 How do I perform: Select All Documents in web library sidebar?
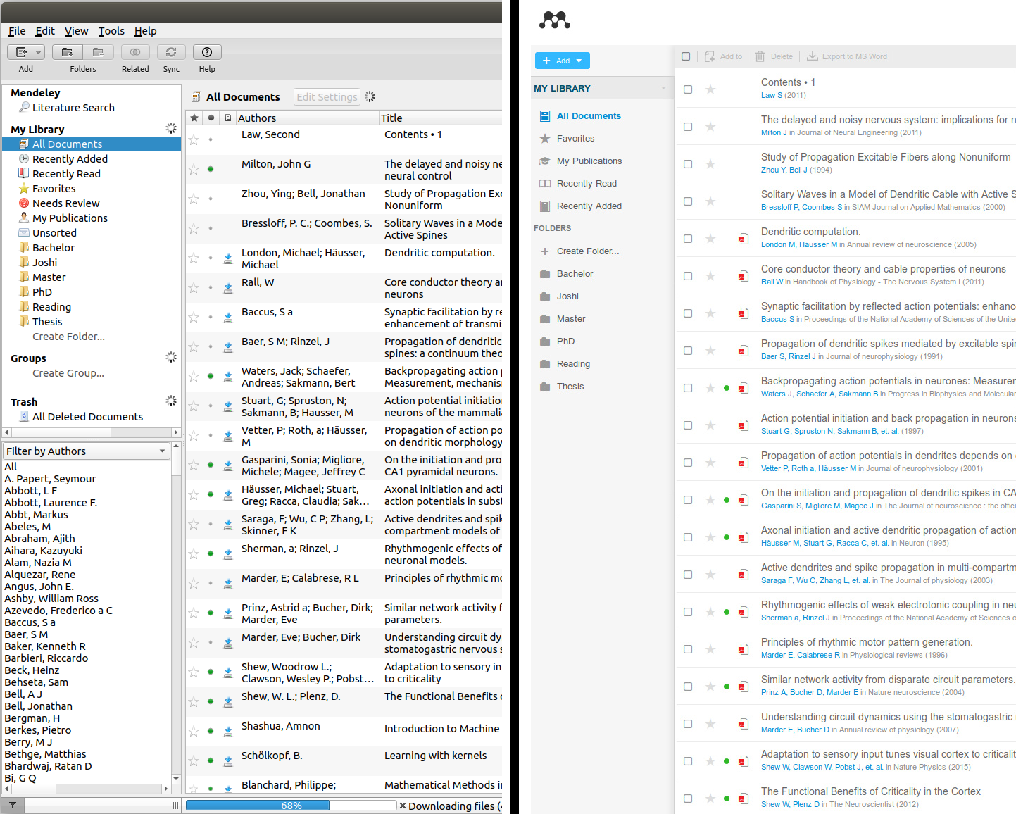pyautogui.click(x=589, y=116)
